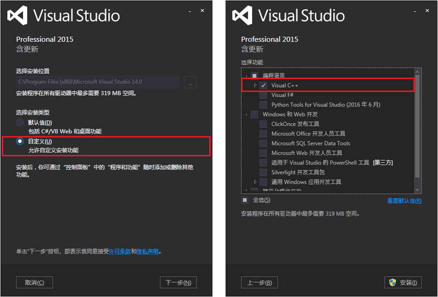
Task: Click the install location path field
Action: point(97,82)
